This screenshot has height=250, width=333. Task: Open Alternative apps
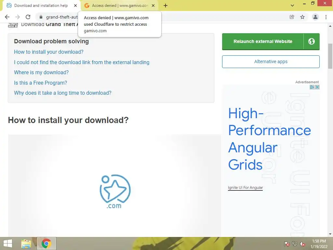click(x=271, y=62)
